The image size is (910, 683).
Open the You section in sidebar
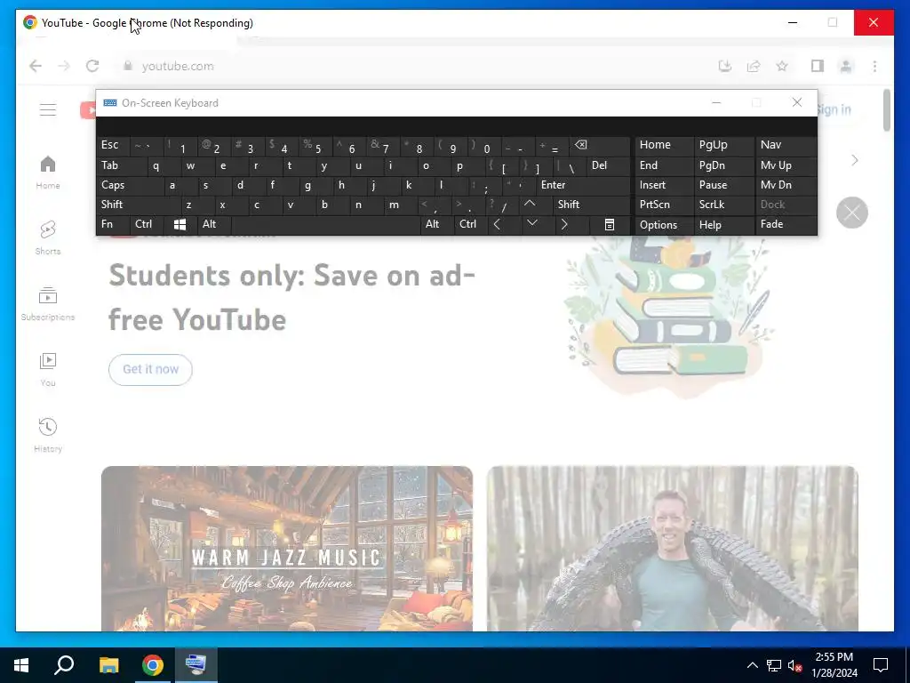pyautogui.click(x=48, y=369)
